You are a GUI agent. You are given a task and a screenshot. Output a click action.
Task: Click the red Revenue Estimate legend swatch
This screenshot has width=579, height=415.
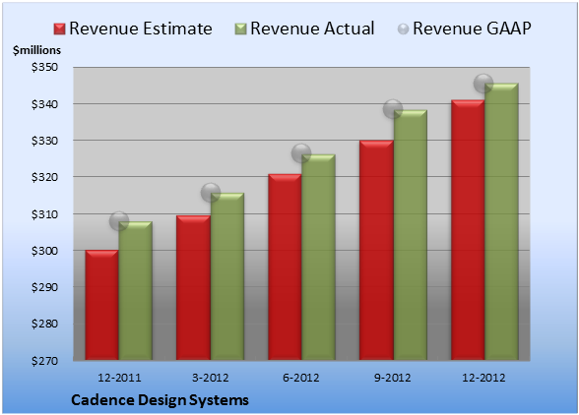click(x=59, y=30)
